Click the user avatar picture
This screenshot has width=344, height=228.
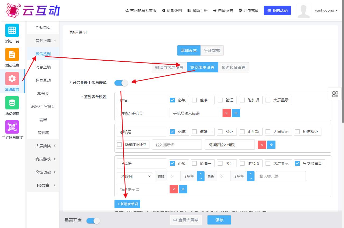(303, 11)
